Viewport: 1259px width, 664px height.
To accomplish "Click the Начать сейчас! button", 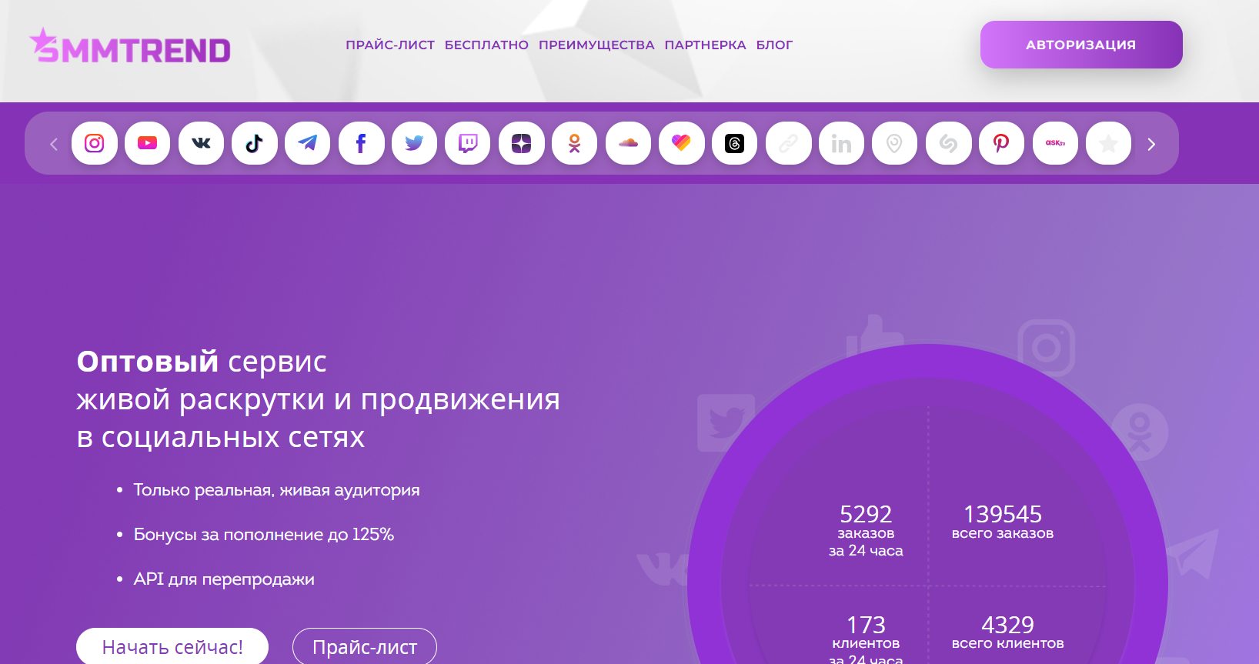I will pos(172,646).
